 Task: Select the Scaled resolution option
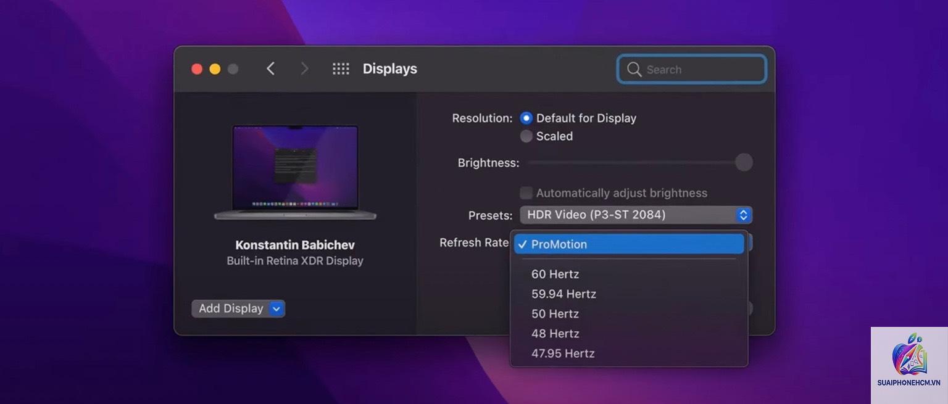click(x=526, y=136)
